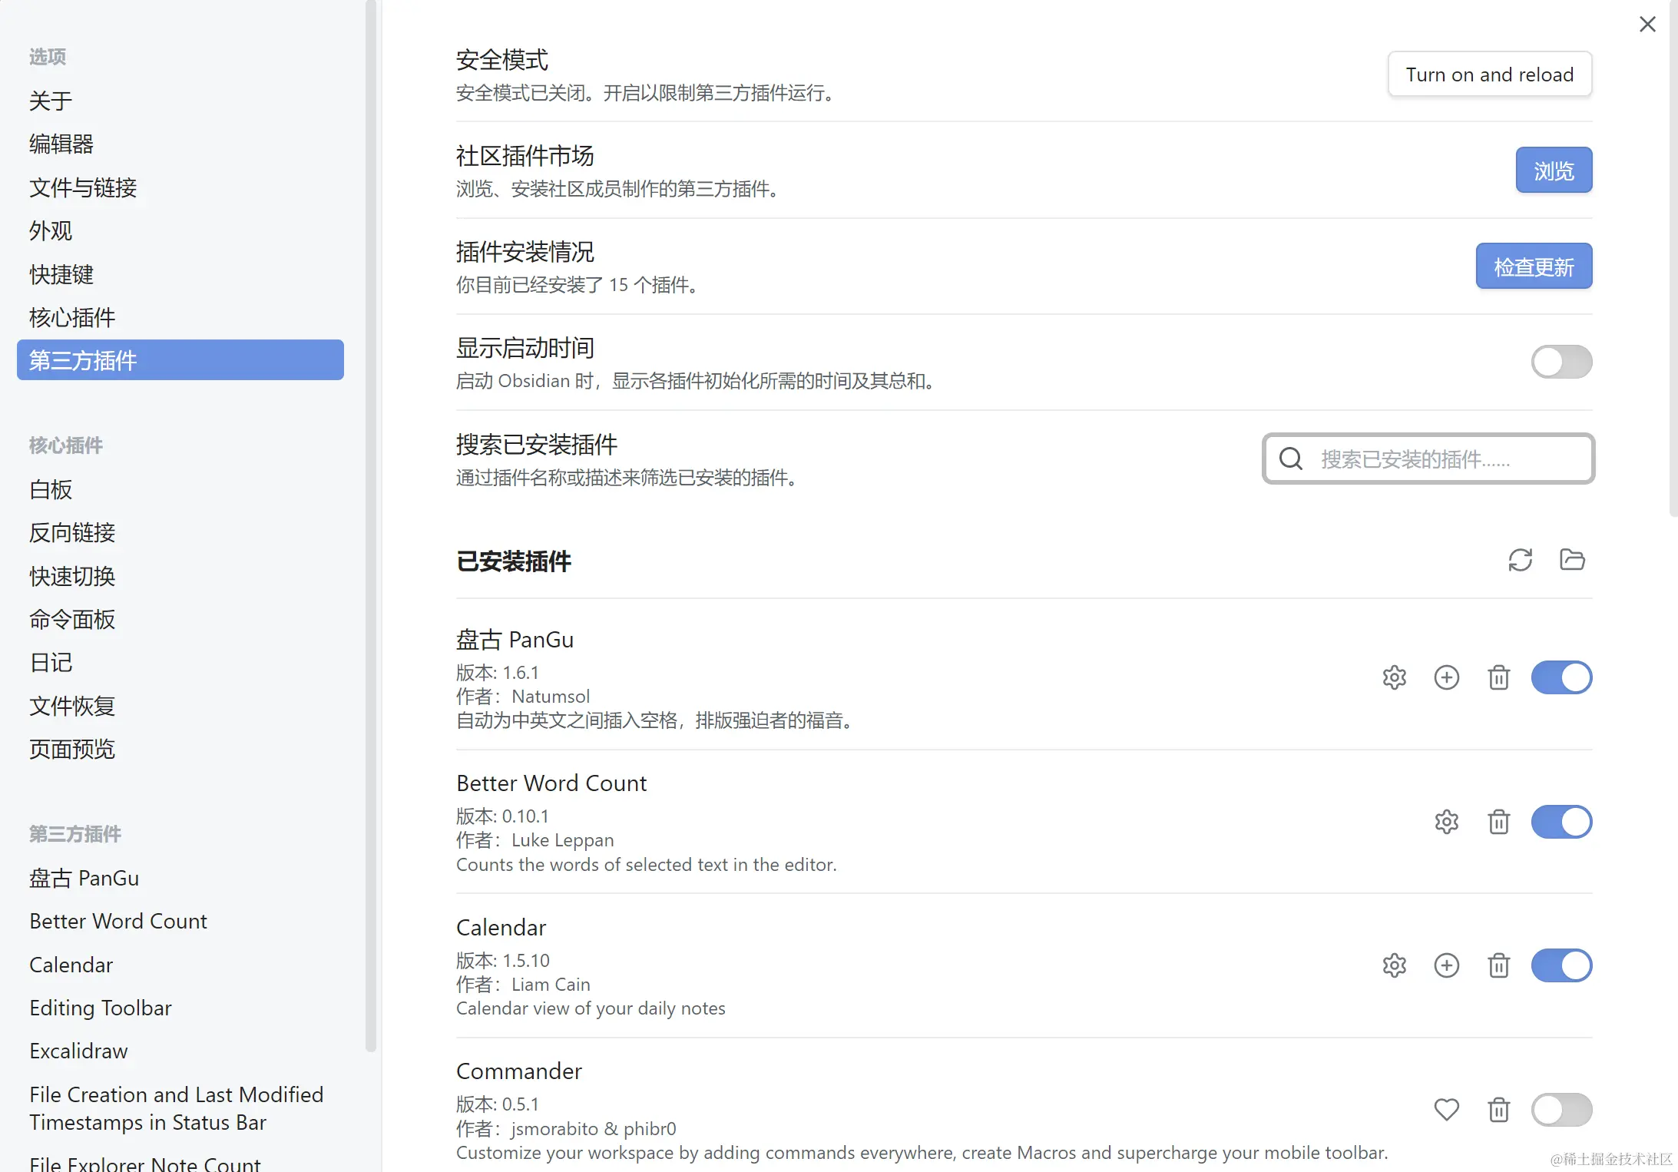Click the Turn on and reload button
This screenshot has width=1678, height=1172.
tap(1489, 74)
